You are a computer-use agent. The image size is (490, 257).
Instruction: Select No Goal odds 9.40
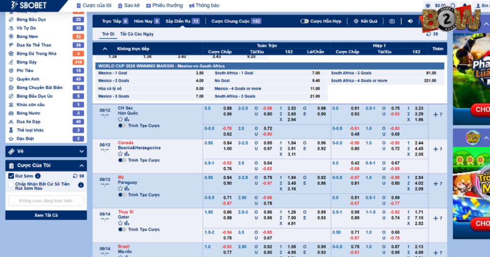(x=316, y=80)
